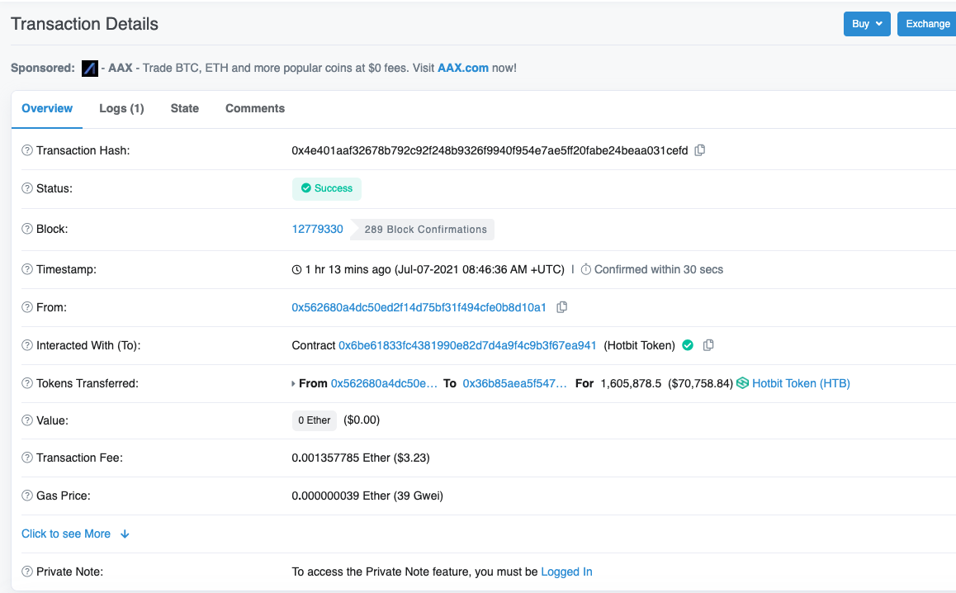This screenshot has height=593, width=956.
Task: Copy the Hotbit Token contract address
Action: [708, 345]
